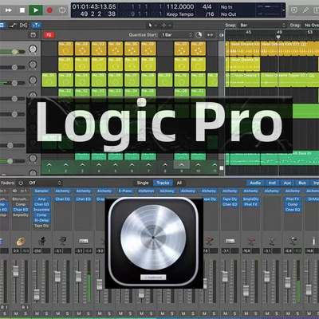This screenshot has width=319, height=319.
Task: Click the 112.0000 tempo value
Action: coord(180,6)
